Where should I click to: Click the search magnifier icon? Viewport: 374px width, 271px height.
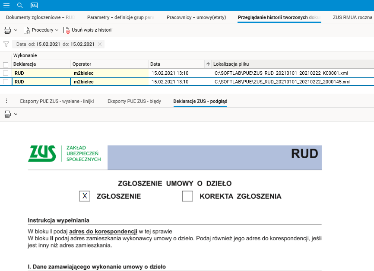coord(20,5)
